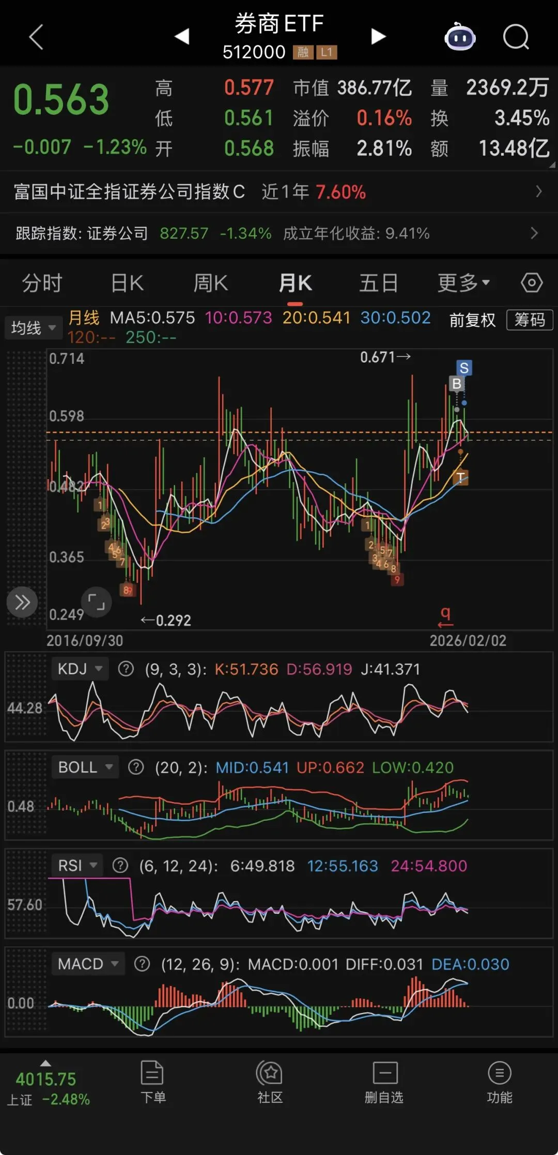Viewport: 558px width, 1155px height.
Task: Toggle the 筹码 chip distribution button
Action: pyautogui.click(x=530, y=320)
